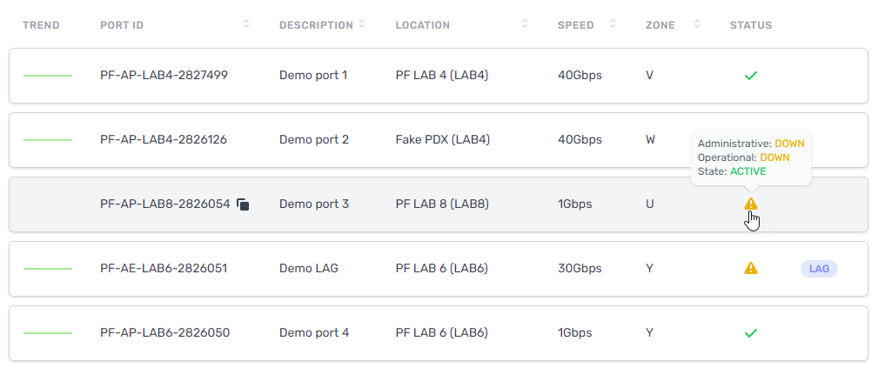Click the trend line for Demo port 2
The height and width of the screenshot is (368, 878).
tap(48, 139)
